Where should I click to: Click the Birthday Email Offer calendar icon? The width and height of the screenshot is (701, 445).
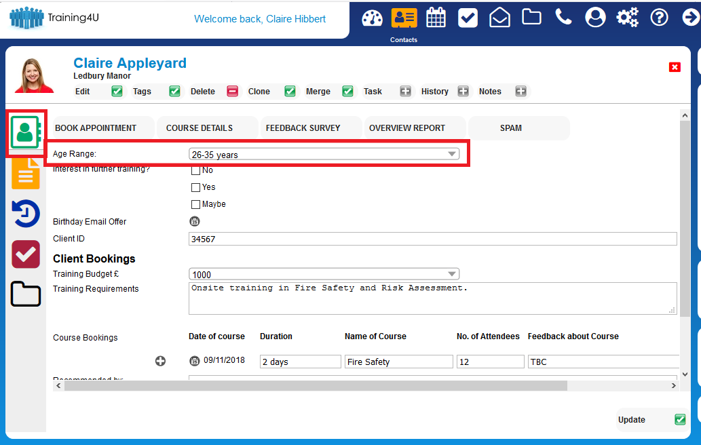pos(195,221)
